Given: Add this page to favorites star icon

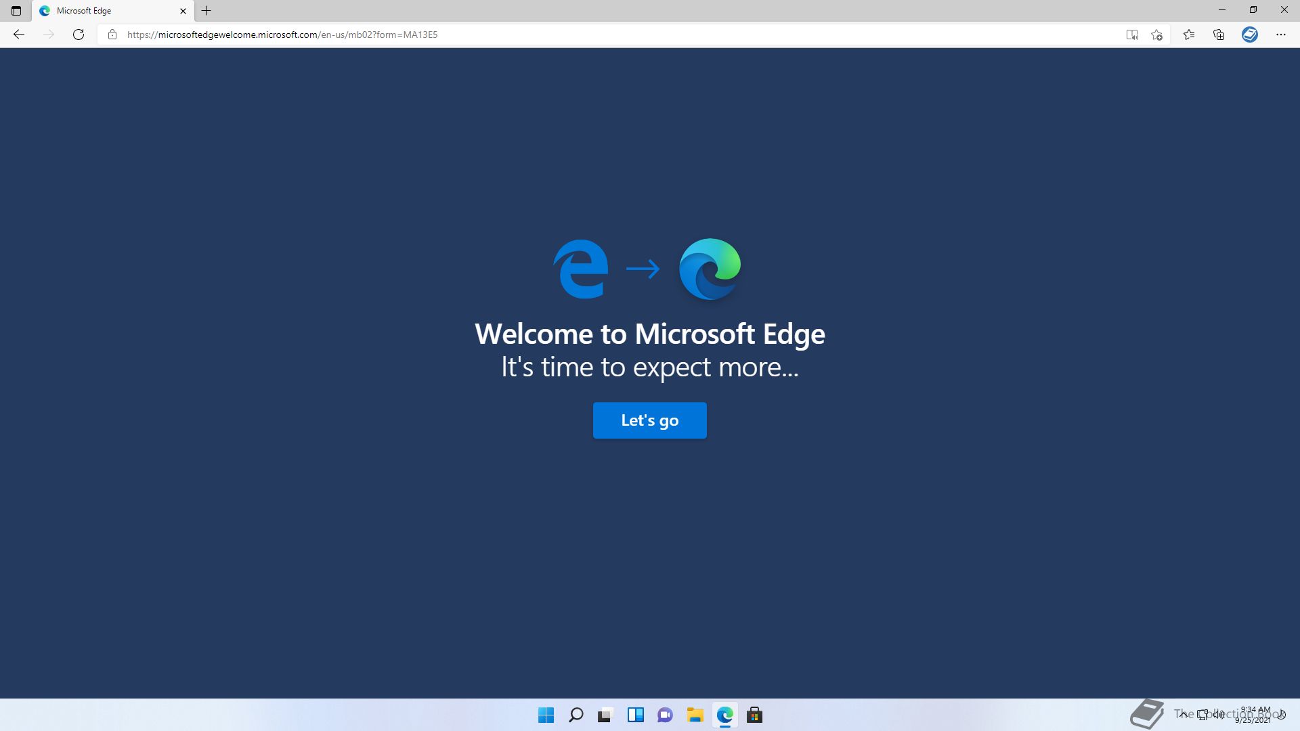Looking at the screenshot, I should 1157,35.
